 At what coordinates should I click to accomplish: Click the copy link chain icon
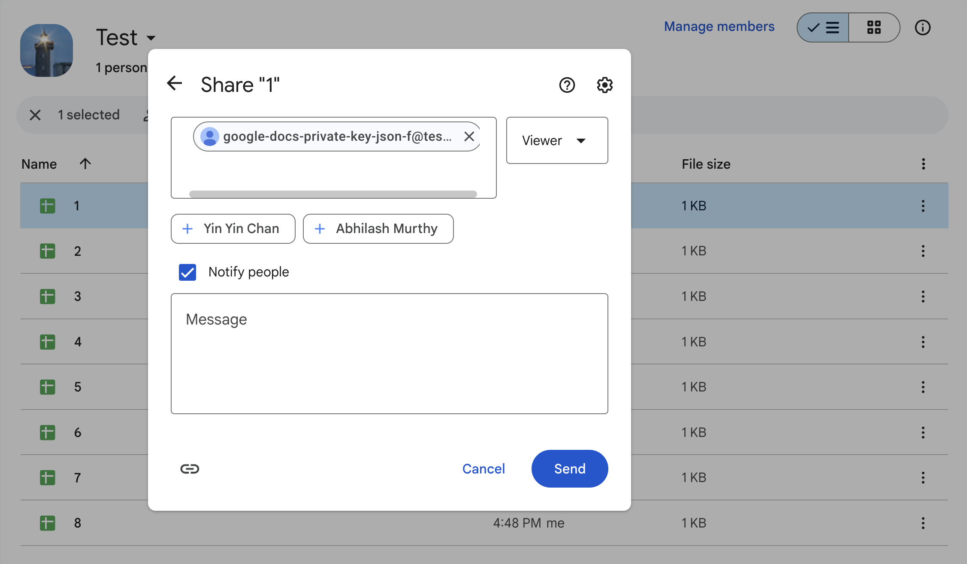[190, 469]
